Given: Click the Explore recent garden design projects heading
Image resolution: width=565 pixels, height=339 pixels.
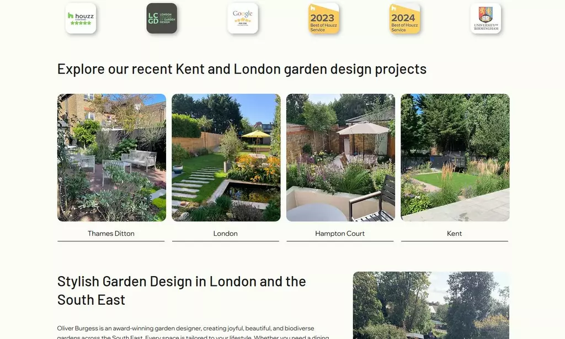Looking at the screenshot, I should pos(242,69).
